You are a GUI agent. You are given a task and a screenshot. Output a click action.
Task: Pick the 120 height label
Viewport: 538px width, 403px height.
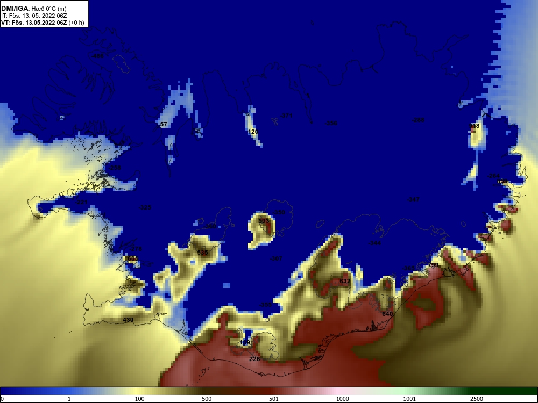(x=253, y=132)
